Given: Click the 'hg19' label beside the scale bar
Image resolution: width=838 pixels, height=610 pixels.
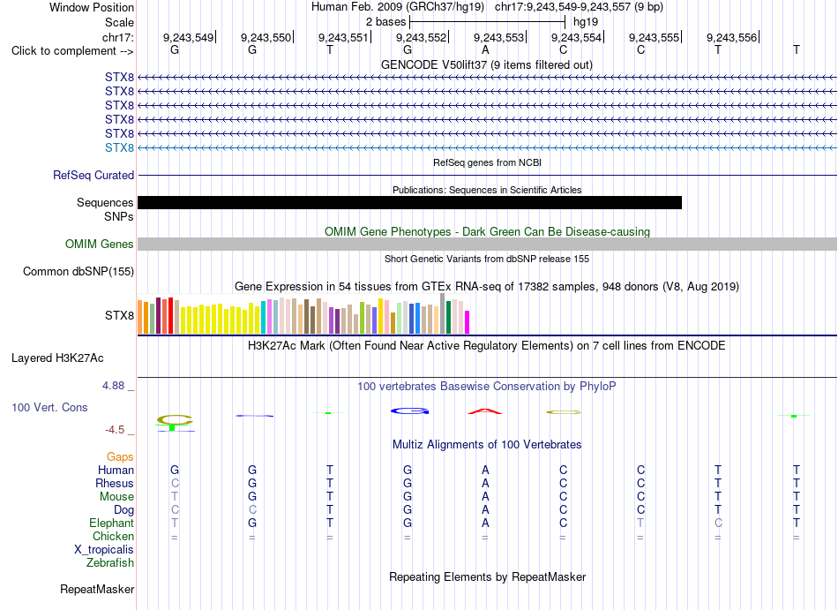Looking at the screenshot, I should pos(586,22).
